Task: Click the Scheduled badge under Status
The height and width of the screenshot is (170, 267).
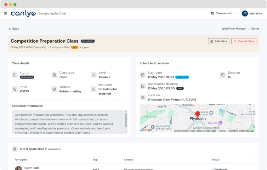Action: point(27,77)
